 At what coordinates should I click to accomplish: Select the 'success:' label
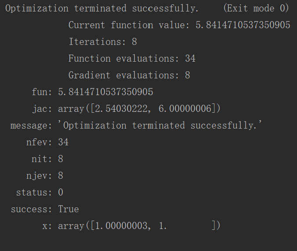32,209
